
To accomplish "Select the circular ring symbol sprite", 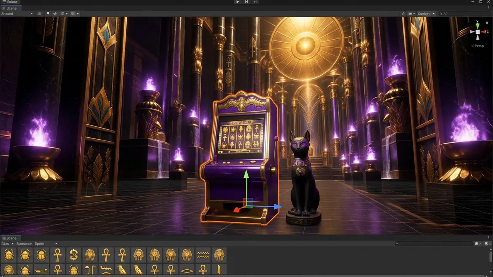I will pos(74,255).
